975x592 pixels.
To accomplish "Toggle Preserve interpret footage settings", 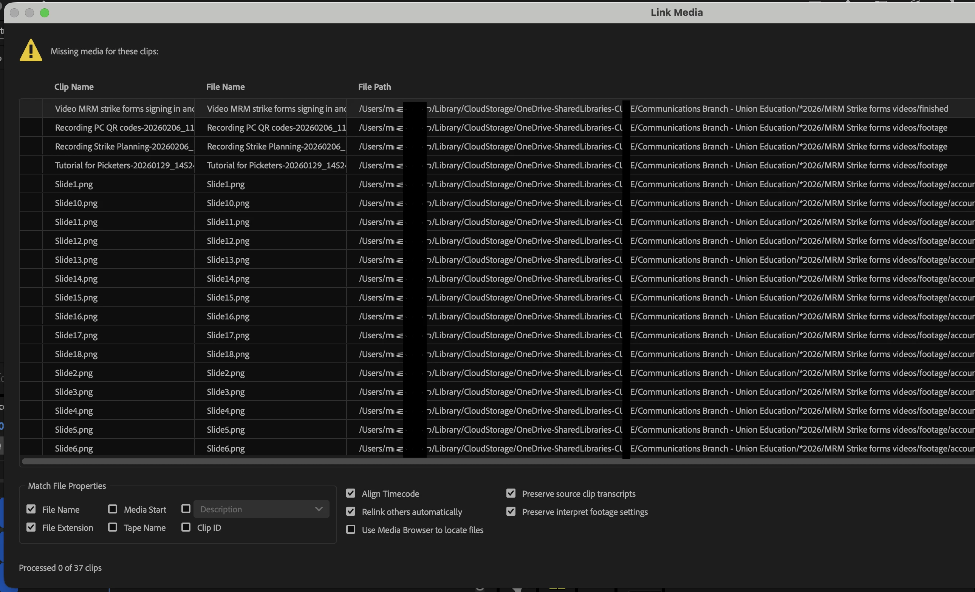I will [511, 511].
